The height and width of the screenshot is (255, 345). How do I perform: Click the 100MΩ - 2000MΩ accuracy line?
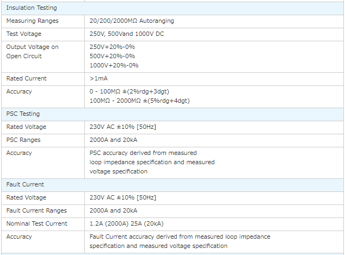coord(139,101)
